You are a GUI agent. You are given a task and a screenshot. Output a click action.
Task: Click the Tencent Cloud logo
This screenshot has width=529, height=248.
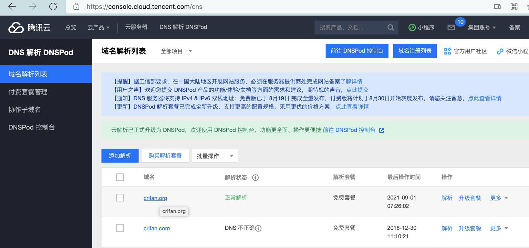[x=29, y=27]
